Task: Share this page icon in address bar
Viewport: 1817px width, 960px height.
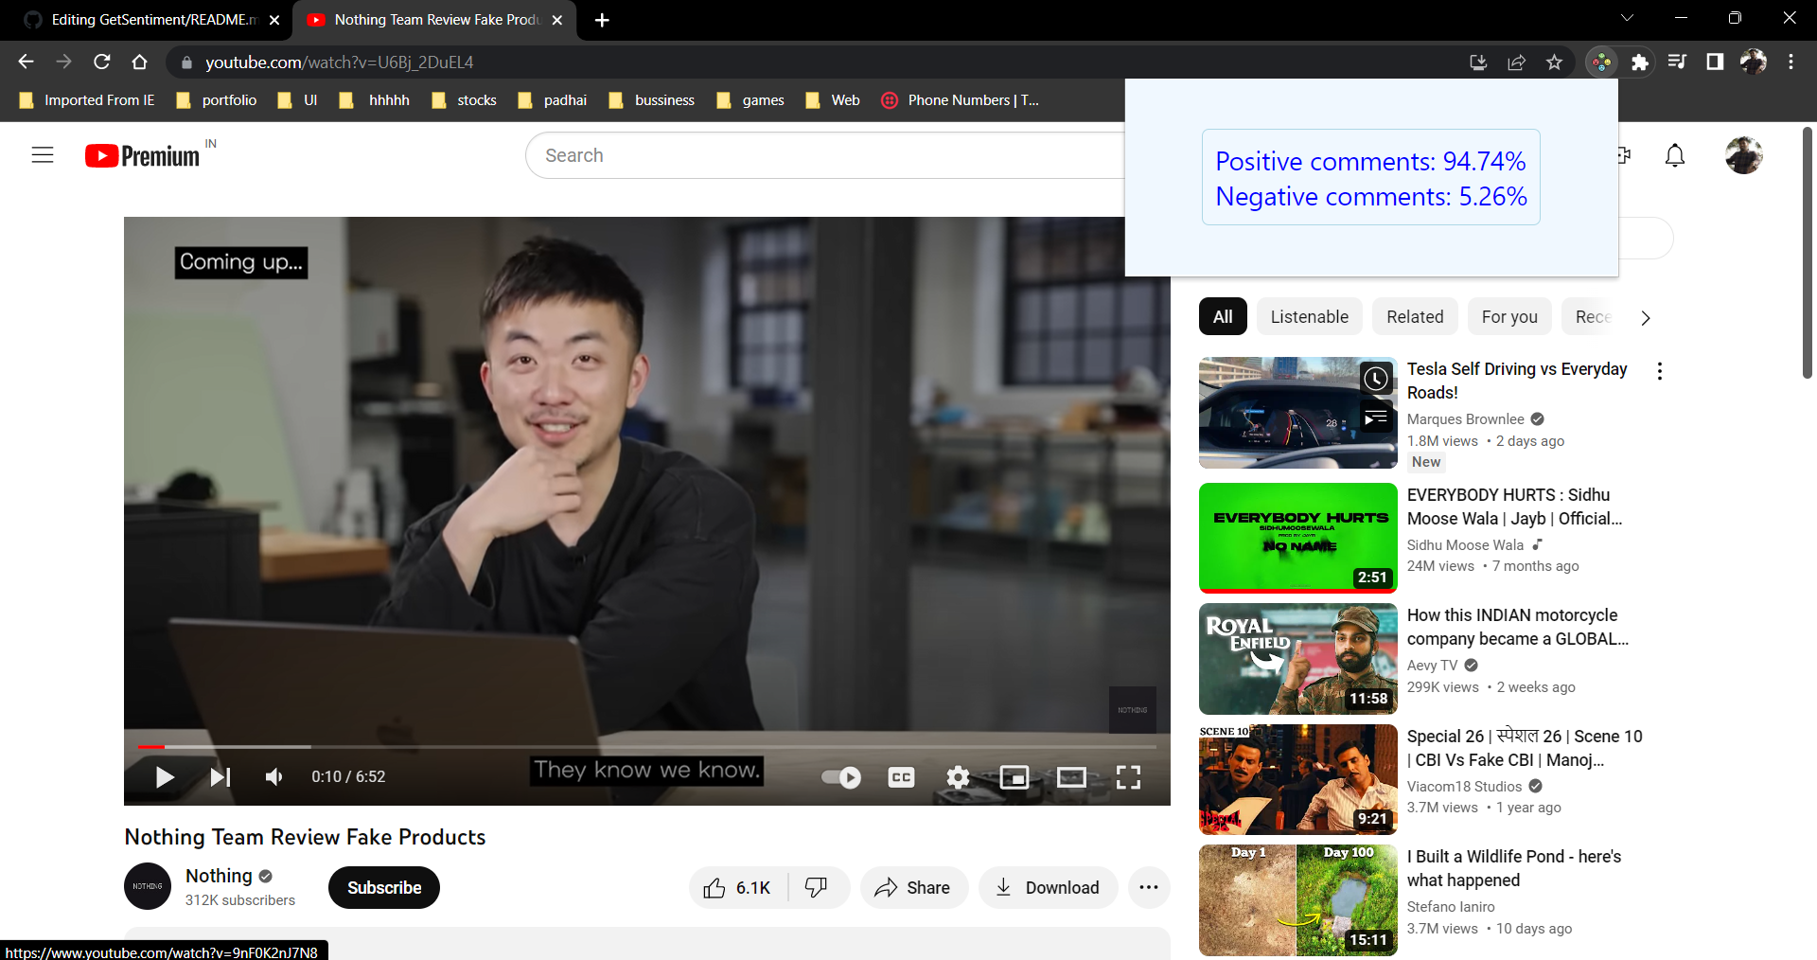Action: point(1516,62)
